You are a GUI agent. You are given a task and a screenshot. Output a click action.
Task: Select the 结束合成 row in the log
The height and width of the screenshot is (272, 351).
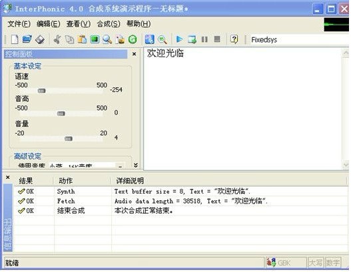click(180, 211)
